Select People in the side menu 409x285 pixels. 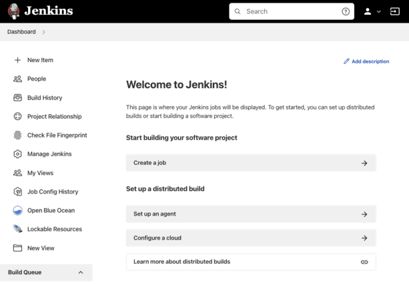click(37, 79)
